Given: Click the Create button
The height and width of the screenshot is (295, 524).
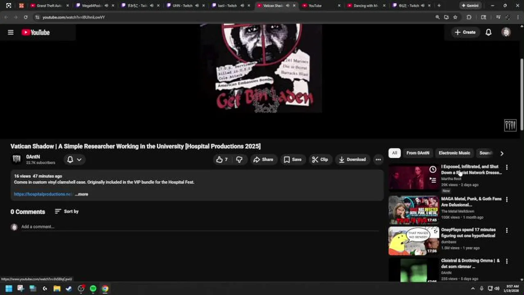Looking at the screenshot, I should (465, 32).
